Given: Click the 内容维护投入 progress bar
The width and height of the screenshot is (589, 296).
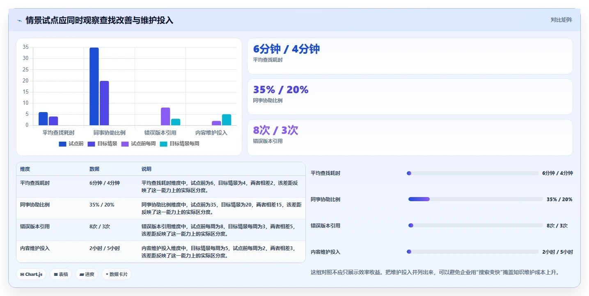Looking at the screenshot, I should (x=472, y=252).
